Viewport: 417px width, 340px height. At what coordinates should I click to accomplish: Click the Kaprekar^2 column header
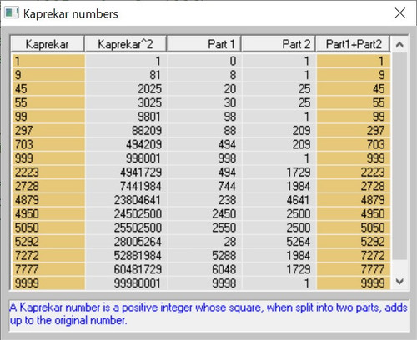pyautogui.click(x=126, y=44)
